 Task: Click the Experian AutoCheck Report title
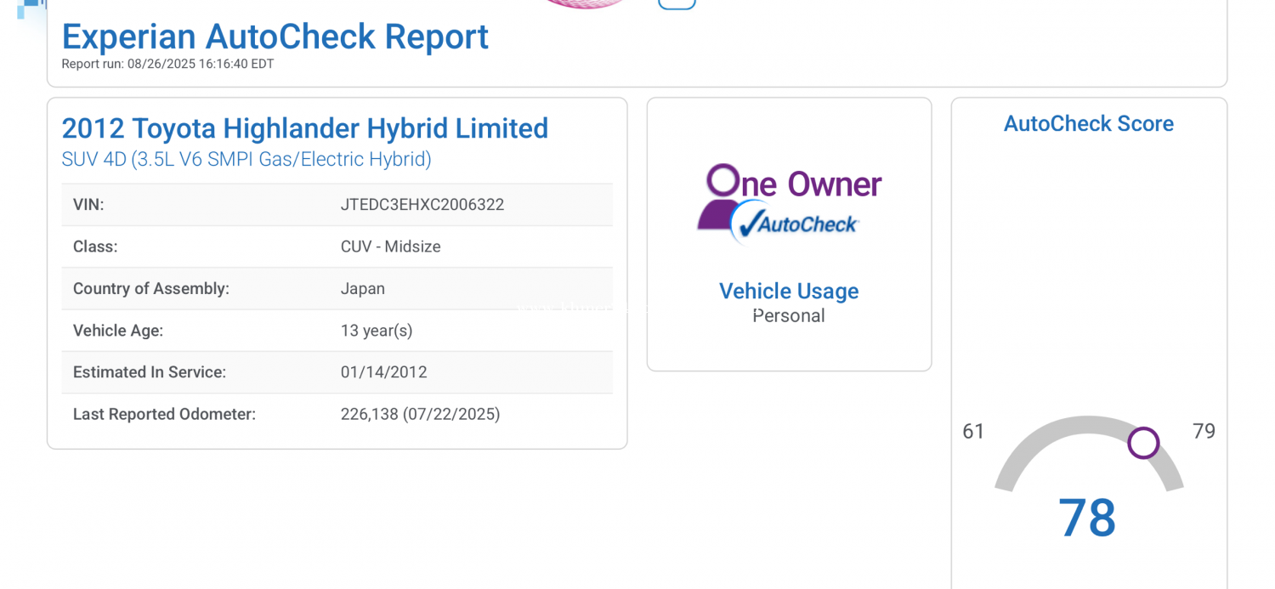tap(275, 37)
